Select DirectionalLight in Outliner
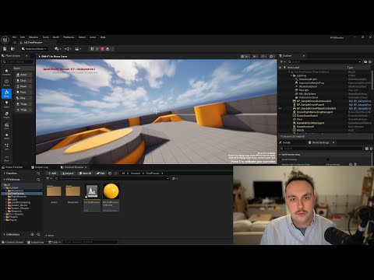The image size is (374, 280). click(x=308, y=79)
